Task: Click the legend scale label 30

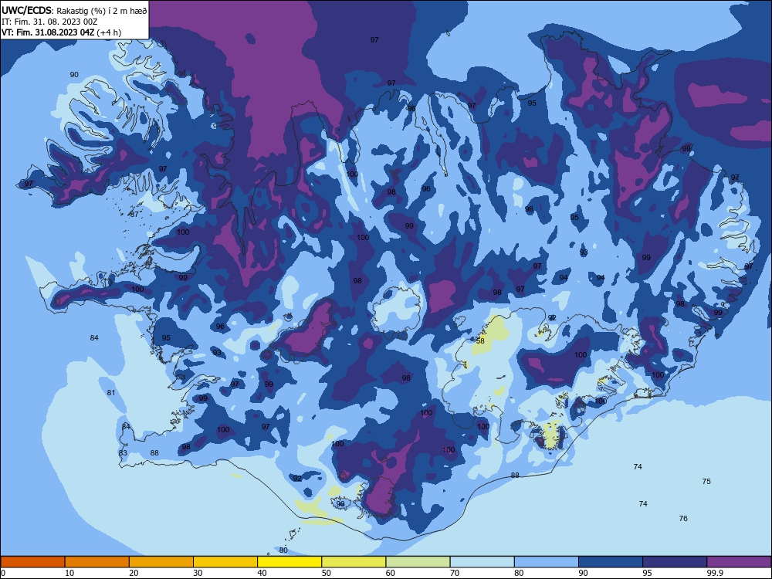Action: (x=198, y=573)
